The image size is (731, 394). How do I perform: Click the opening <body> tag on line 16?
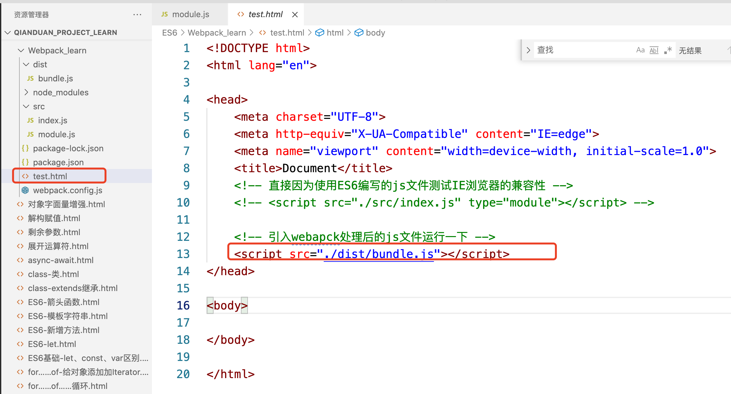(x=227, y=306)
